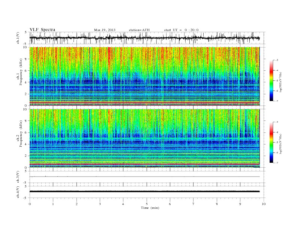This screenshot has height=229, width=297.
Task: Click the "ch.2 Frequency (kHz)" axis label
Action: point(19,133)
